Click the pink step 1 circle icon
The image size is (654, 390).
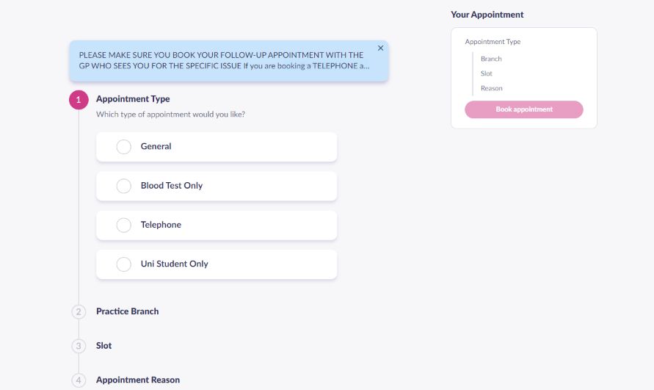coord(79,100)
